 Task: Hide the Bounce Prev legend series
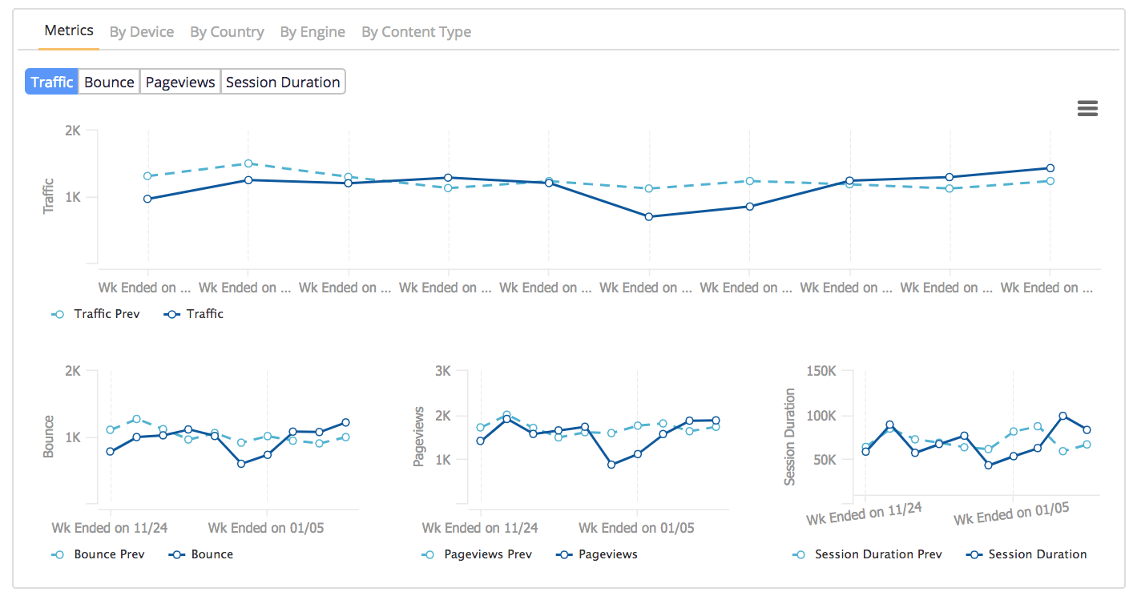tap(109, 554)
